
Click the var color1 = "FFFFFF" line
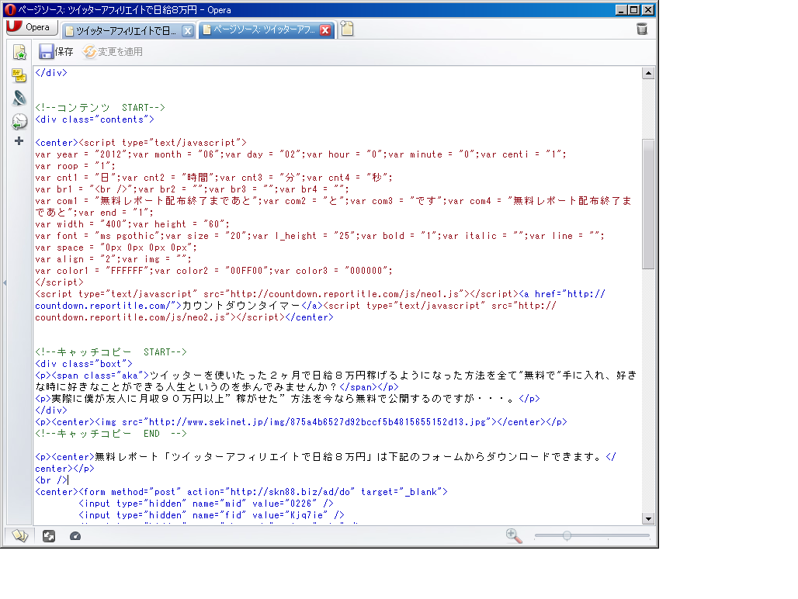pos(213,271)
